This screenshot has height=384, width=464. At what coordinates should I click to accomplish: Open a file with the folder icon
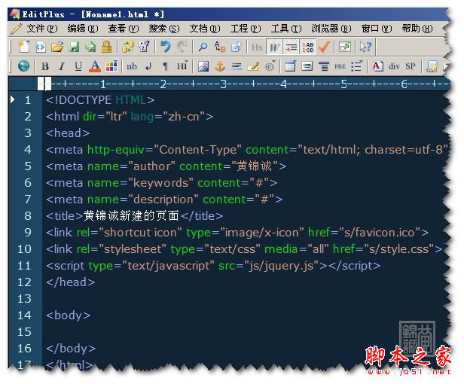57,47
